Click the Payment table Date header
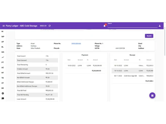This screenshot has height=124, width=166. point(69,60)
